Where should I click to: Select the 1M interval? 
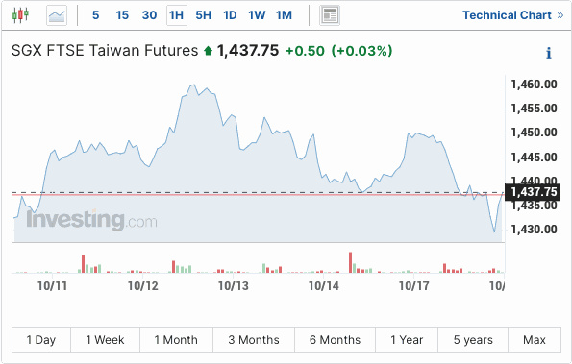pos(284,15)
